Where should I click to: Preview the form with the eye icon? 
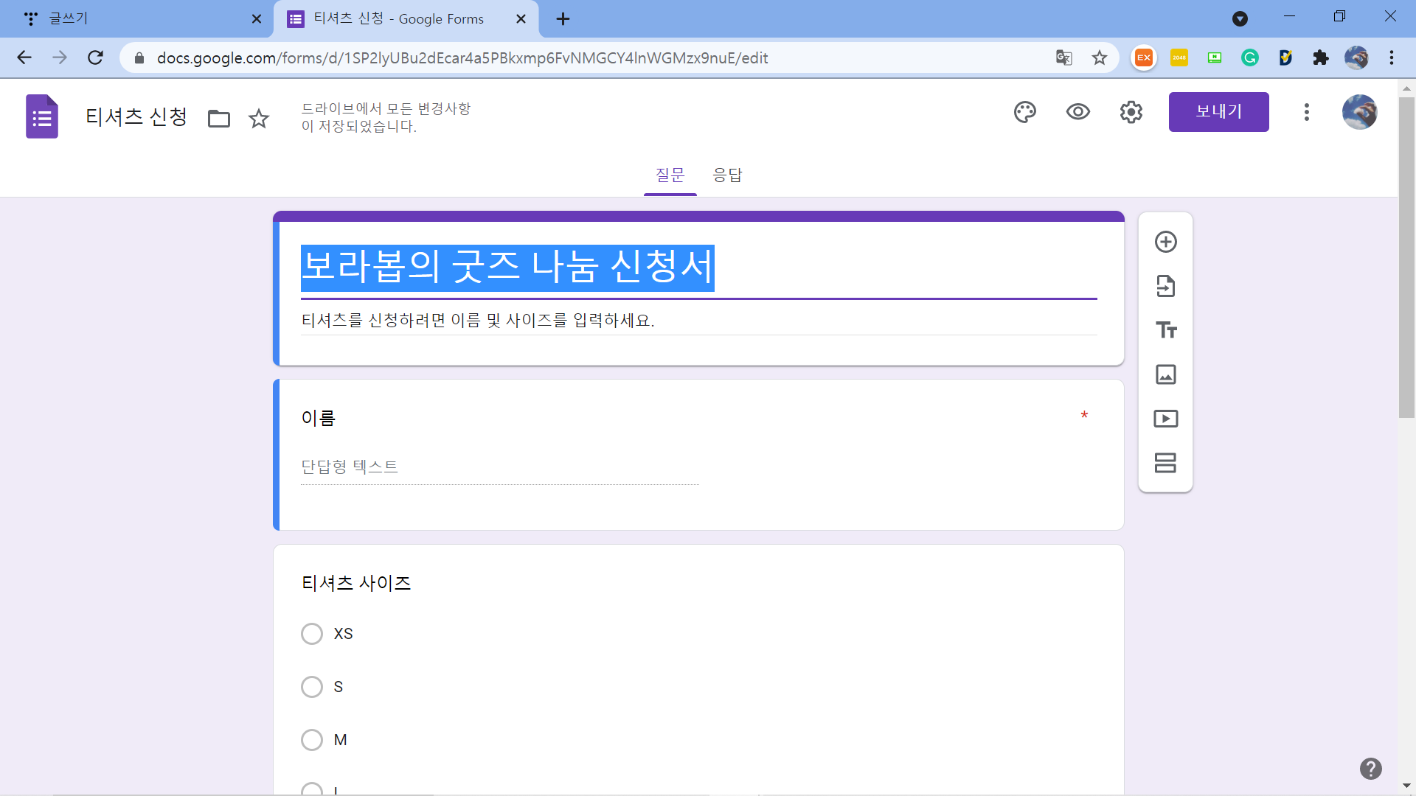(1077, 112)
